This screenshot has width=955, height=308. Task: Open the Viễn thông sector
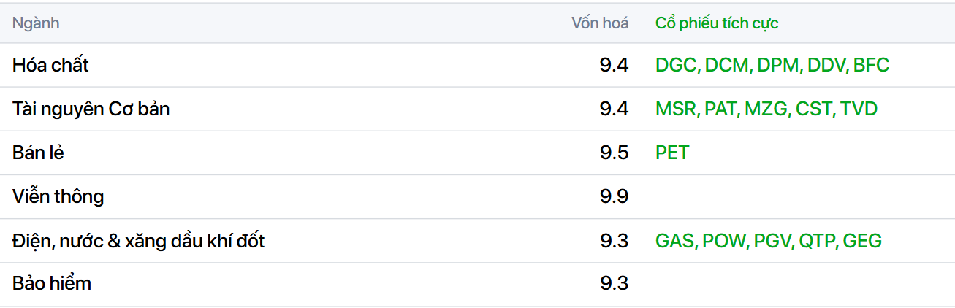tap(58, 196)
